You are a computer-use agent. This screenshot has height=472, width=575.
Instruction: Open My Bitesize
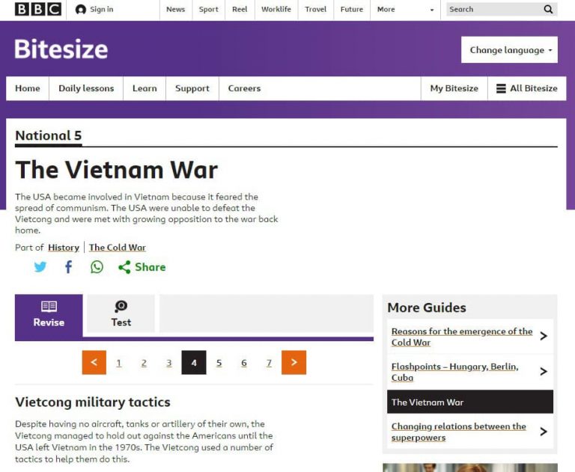point(454,88)
